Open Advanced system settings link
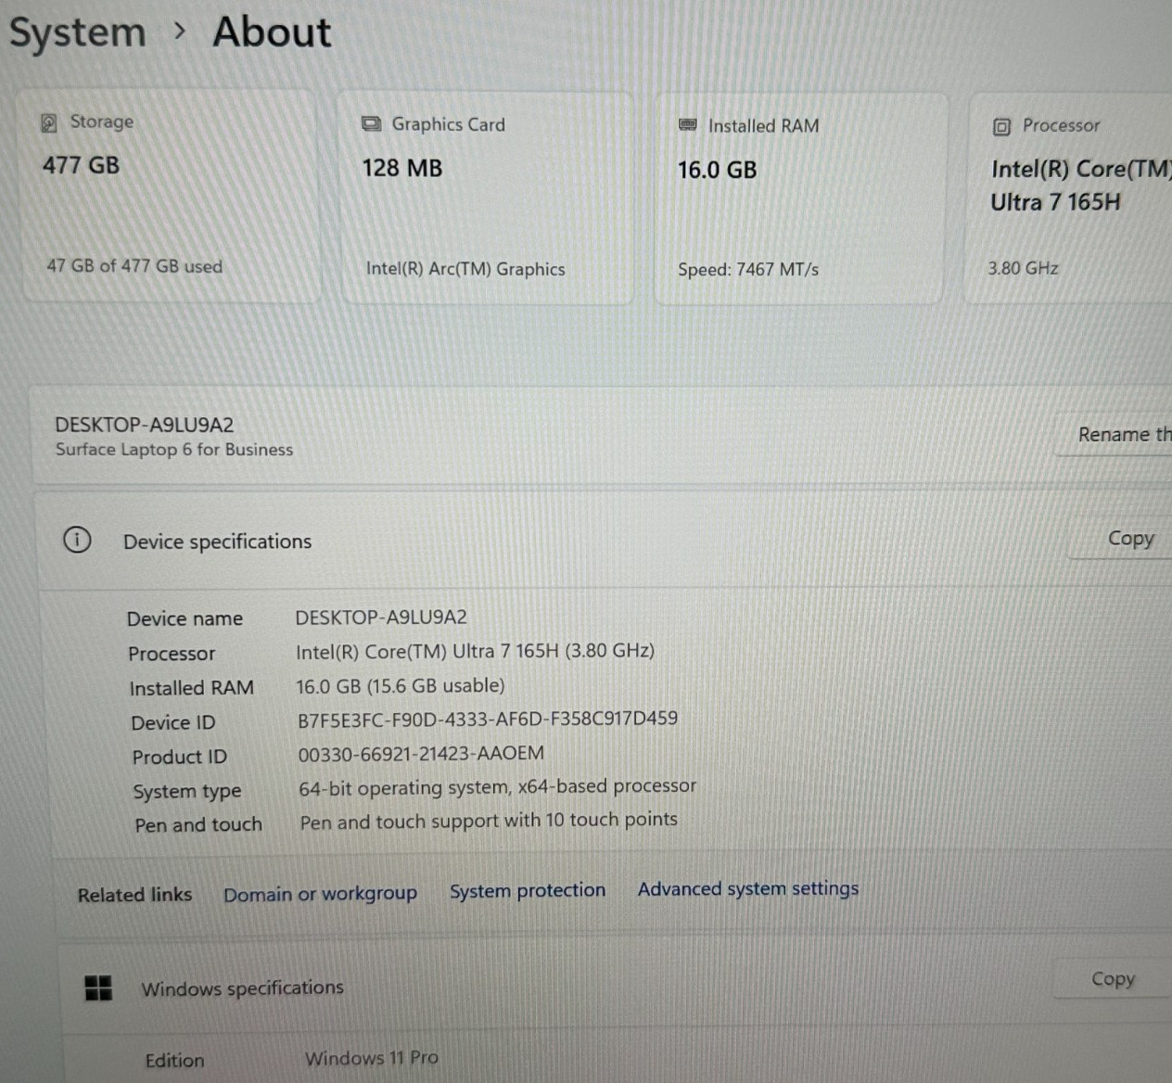Viewport: 1172px width, 1083px height. pyautogui.click(x=748, y=888)
